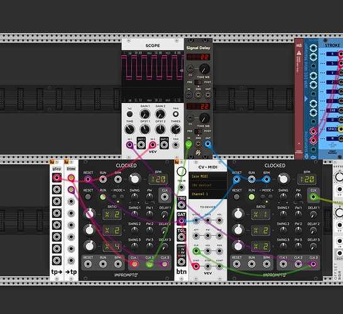Image resolution: width=343 pixels, height=314 pixels.
Task: Toggle the RUN button on right CLOCKED
Action: coord(251,197)
